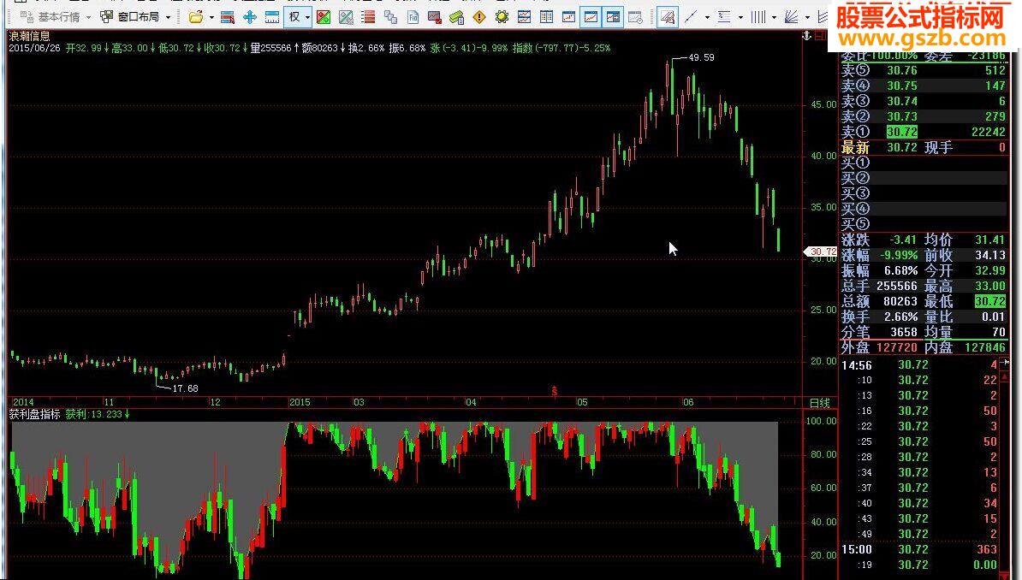Open the red list lines icon
The width and height of the screenshot is (1022, 580).
click(x=368, y=17)
